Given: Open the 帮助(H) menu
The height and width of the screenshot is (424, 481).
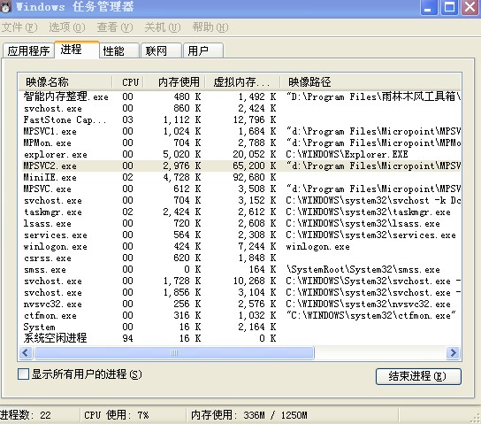Looking at the screenshot, I should [210, 27].
